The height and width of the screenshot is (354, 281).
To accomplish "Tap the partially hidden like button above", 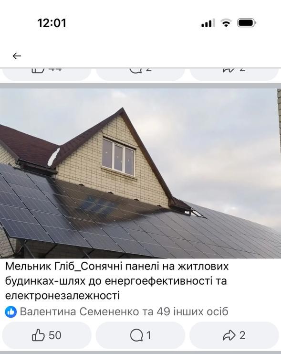I will pyautogui.click(x=47, y=74).
